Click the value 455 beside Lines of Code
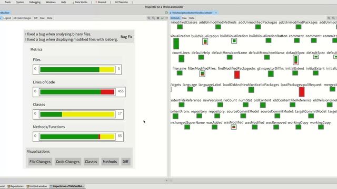The height and width of the screenshot is (189, 337). pyautogui.click(x=121, y=91)
